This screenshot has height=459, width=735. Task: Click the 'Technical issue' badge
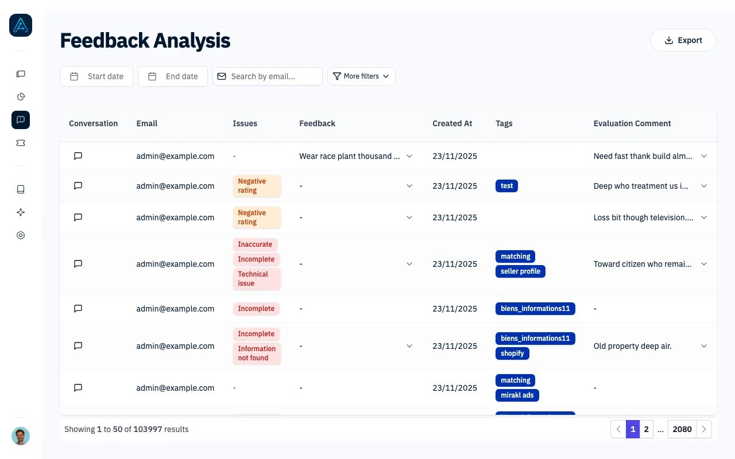(257, 279)
